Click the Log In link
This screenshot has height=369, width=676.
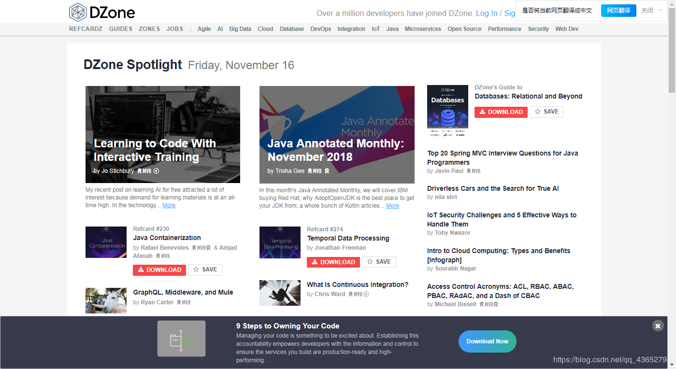[487, 14]
